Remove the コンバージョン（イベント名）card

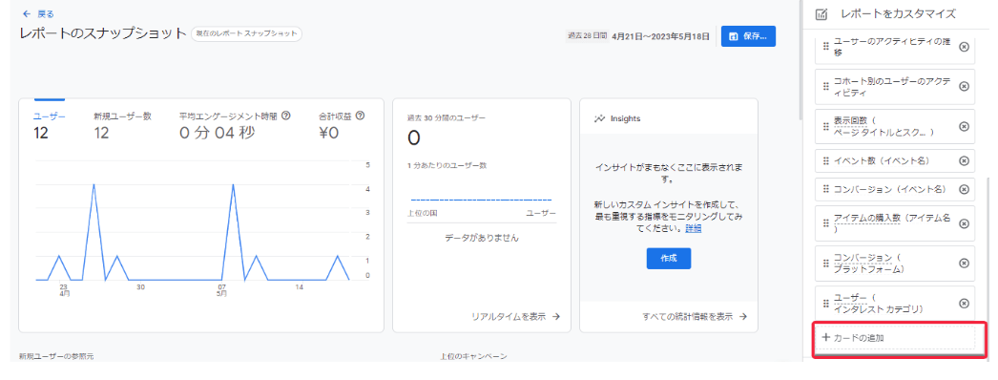pos(964,189)
